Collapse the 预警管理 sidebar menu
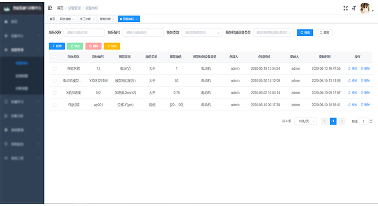This screenshot has height=206, width=378. tap(22, 50)
